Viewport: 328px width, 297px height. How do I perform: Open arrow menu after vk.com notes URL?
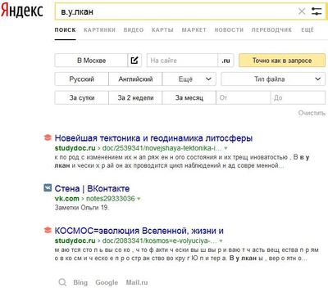pos(139,199)
